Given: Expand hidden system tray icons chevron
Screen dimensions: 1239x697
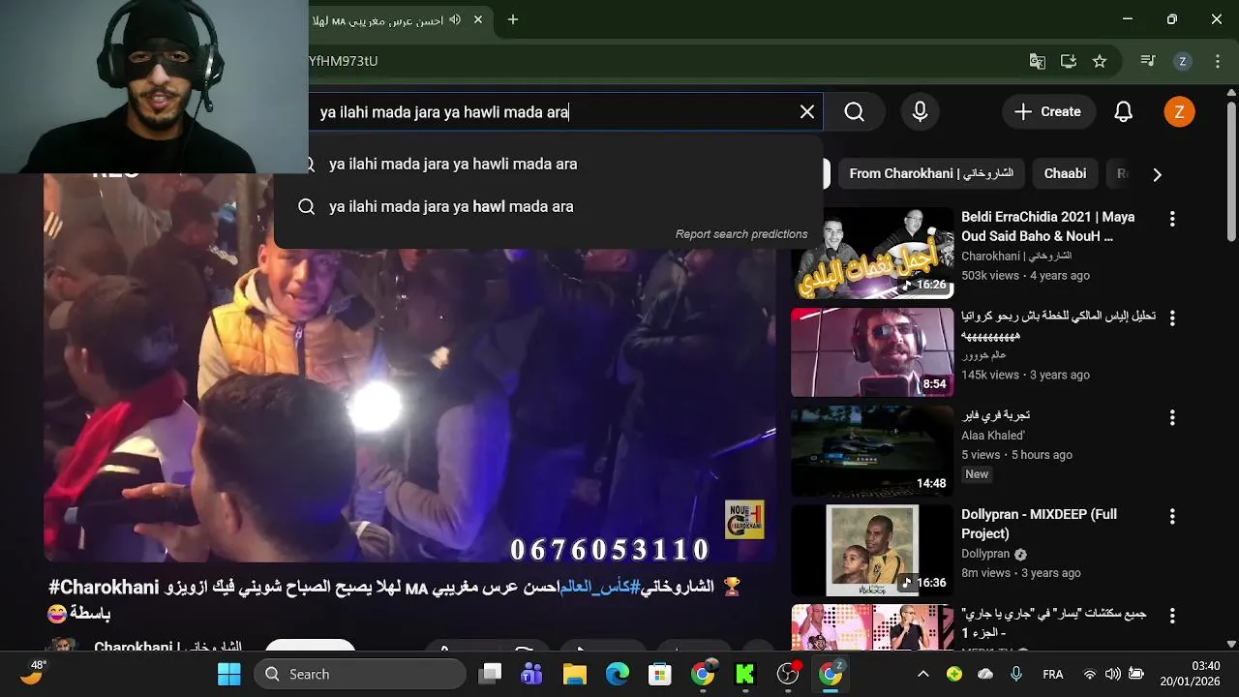Looking at the screenshot, I should 923,675.
